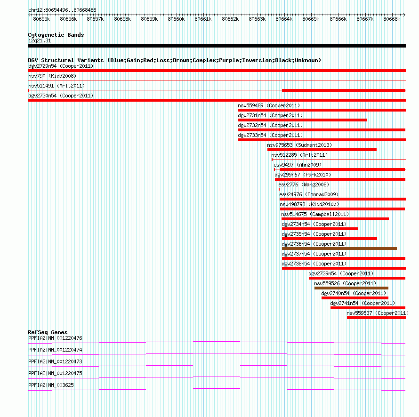Click the 80662k ruler tick label
This screenshot has height=417, width=419.
click(x=230, y=19)
